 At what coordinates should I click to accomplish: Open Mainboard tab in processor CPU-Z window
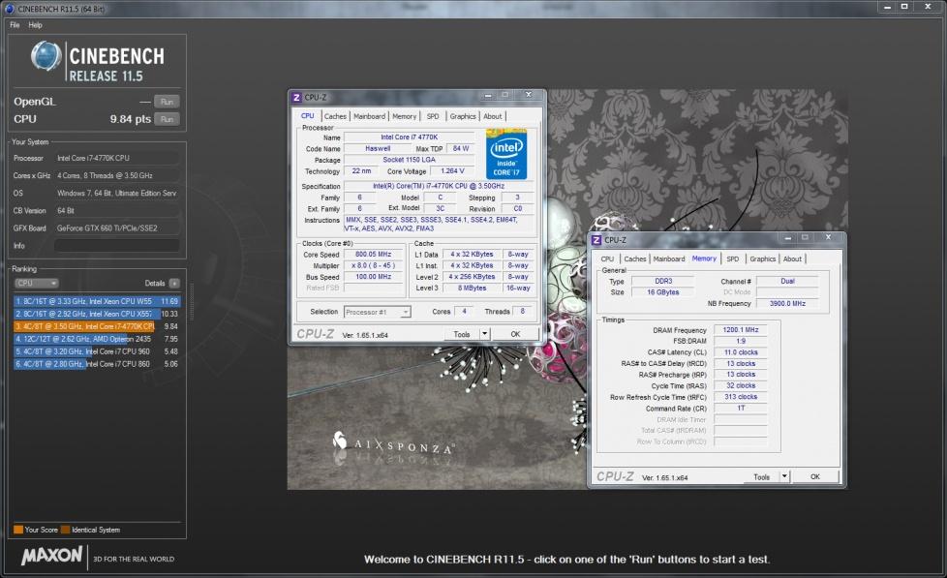point(369,116)
